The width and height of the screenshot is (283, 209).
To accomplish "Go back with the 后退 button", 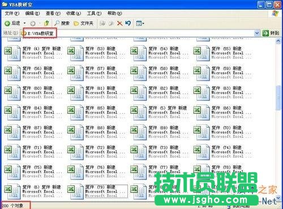I will tap(12, 23).
